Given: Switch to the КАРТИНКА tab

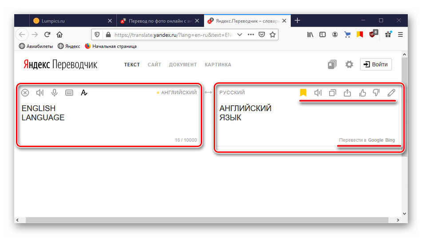Looking at the screenshot, I should pos(218,65).
